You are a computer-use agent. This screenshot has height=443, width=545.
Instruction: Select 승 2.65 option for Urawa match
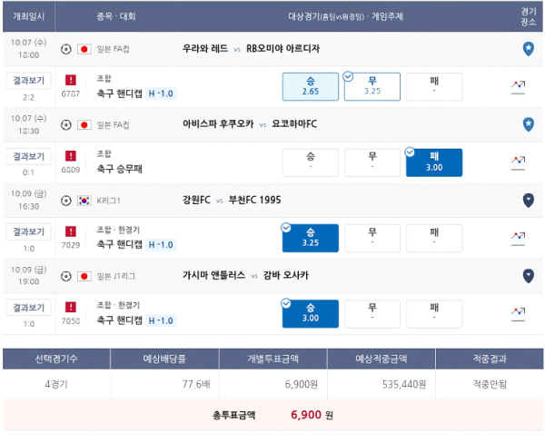(311, 86)
